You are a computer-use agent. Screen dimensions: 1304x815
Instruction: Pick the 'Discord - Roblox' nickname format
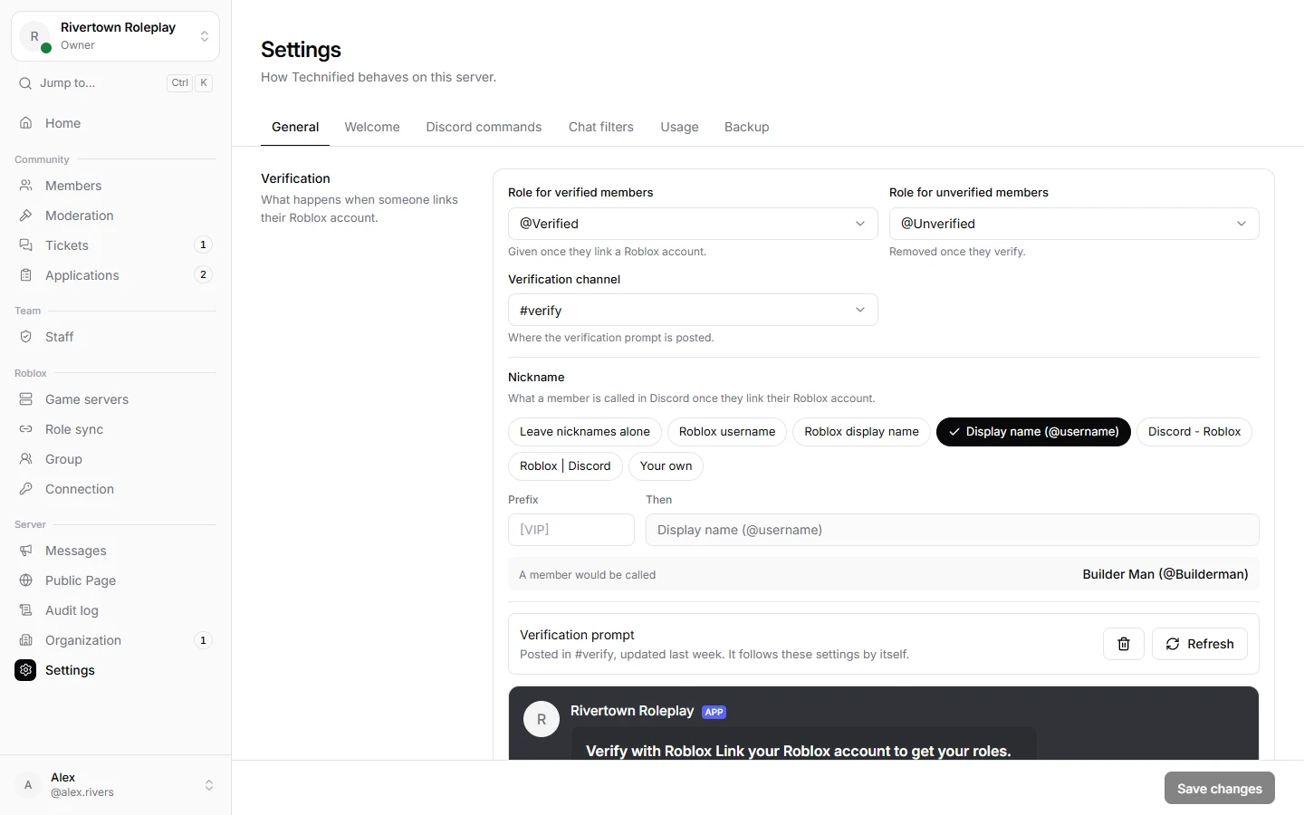tap(1194, 432)
